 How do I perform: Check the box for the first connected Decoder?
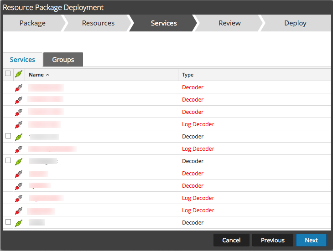pyautogui.click(x=8, y=136)
